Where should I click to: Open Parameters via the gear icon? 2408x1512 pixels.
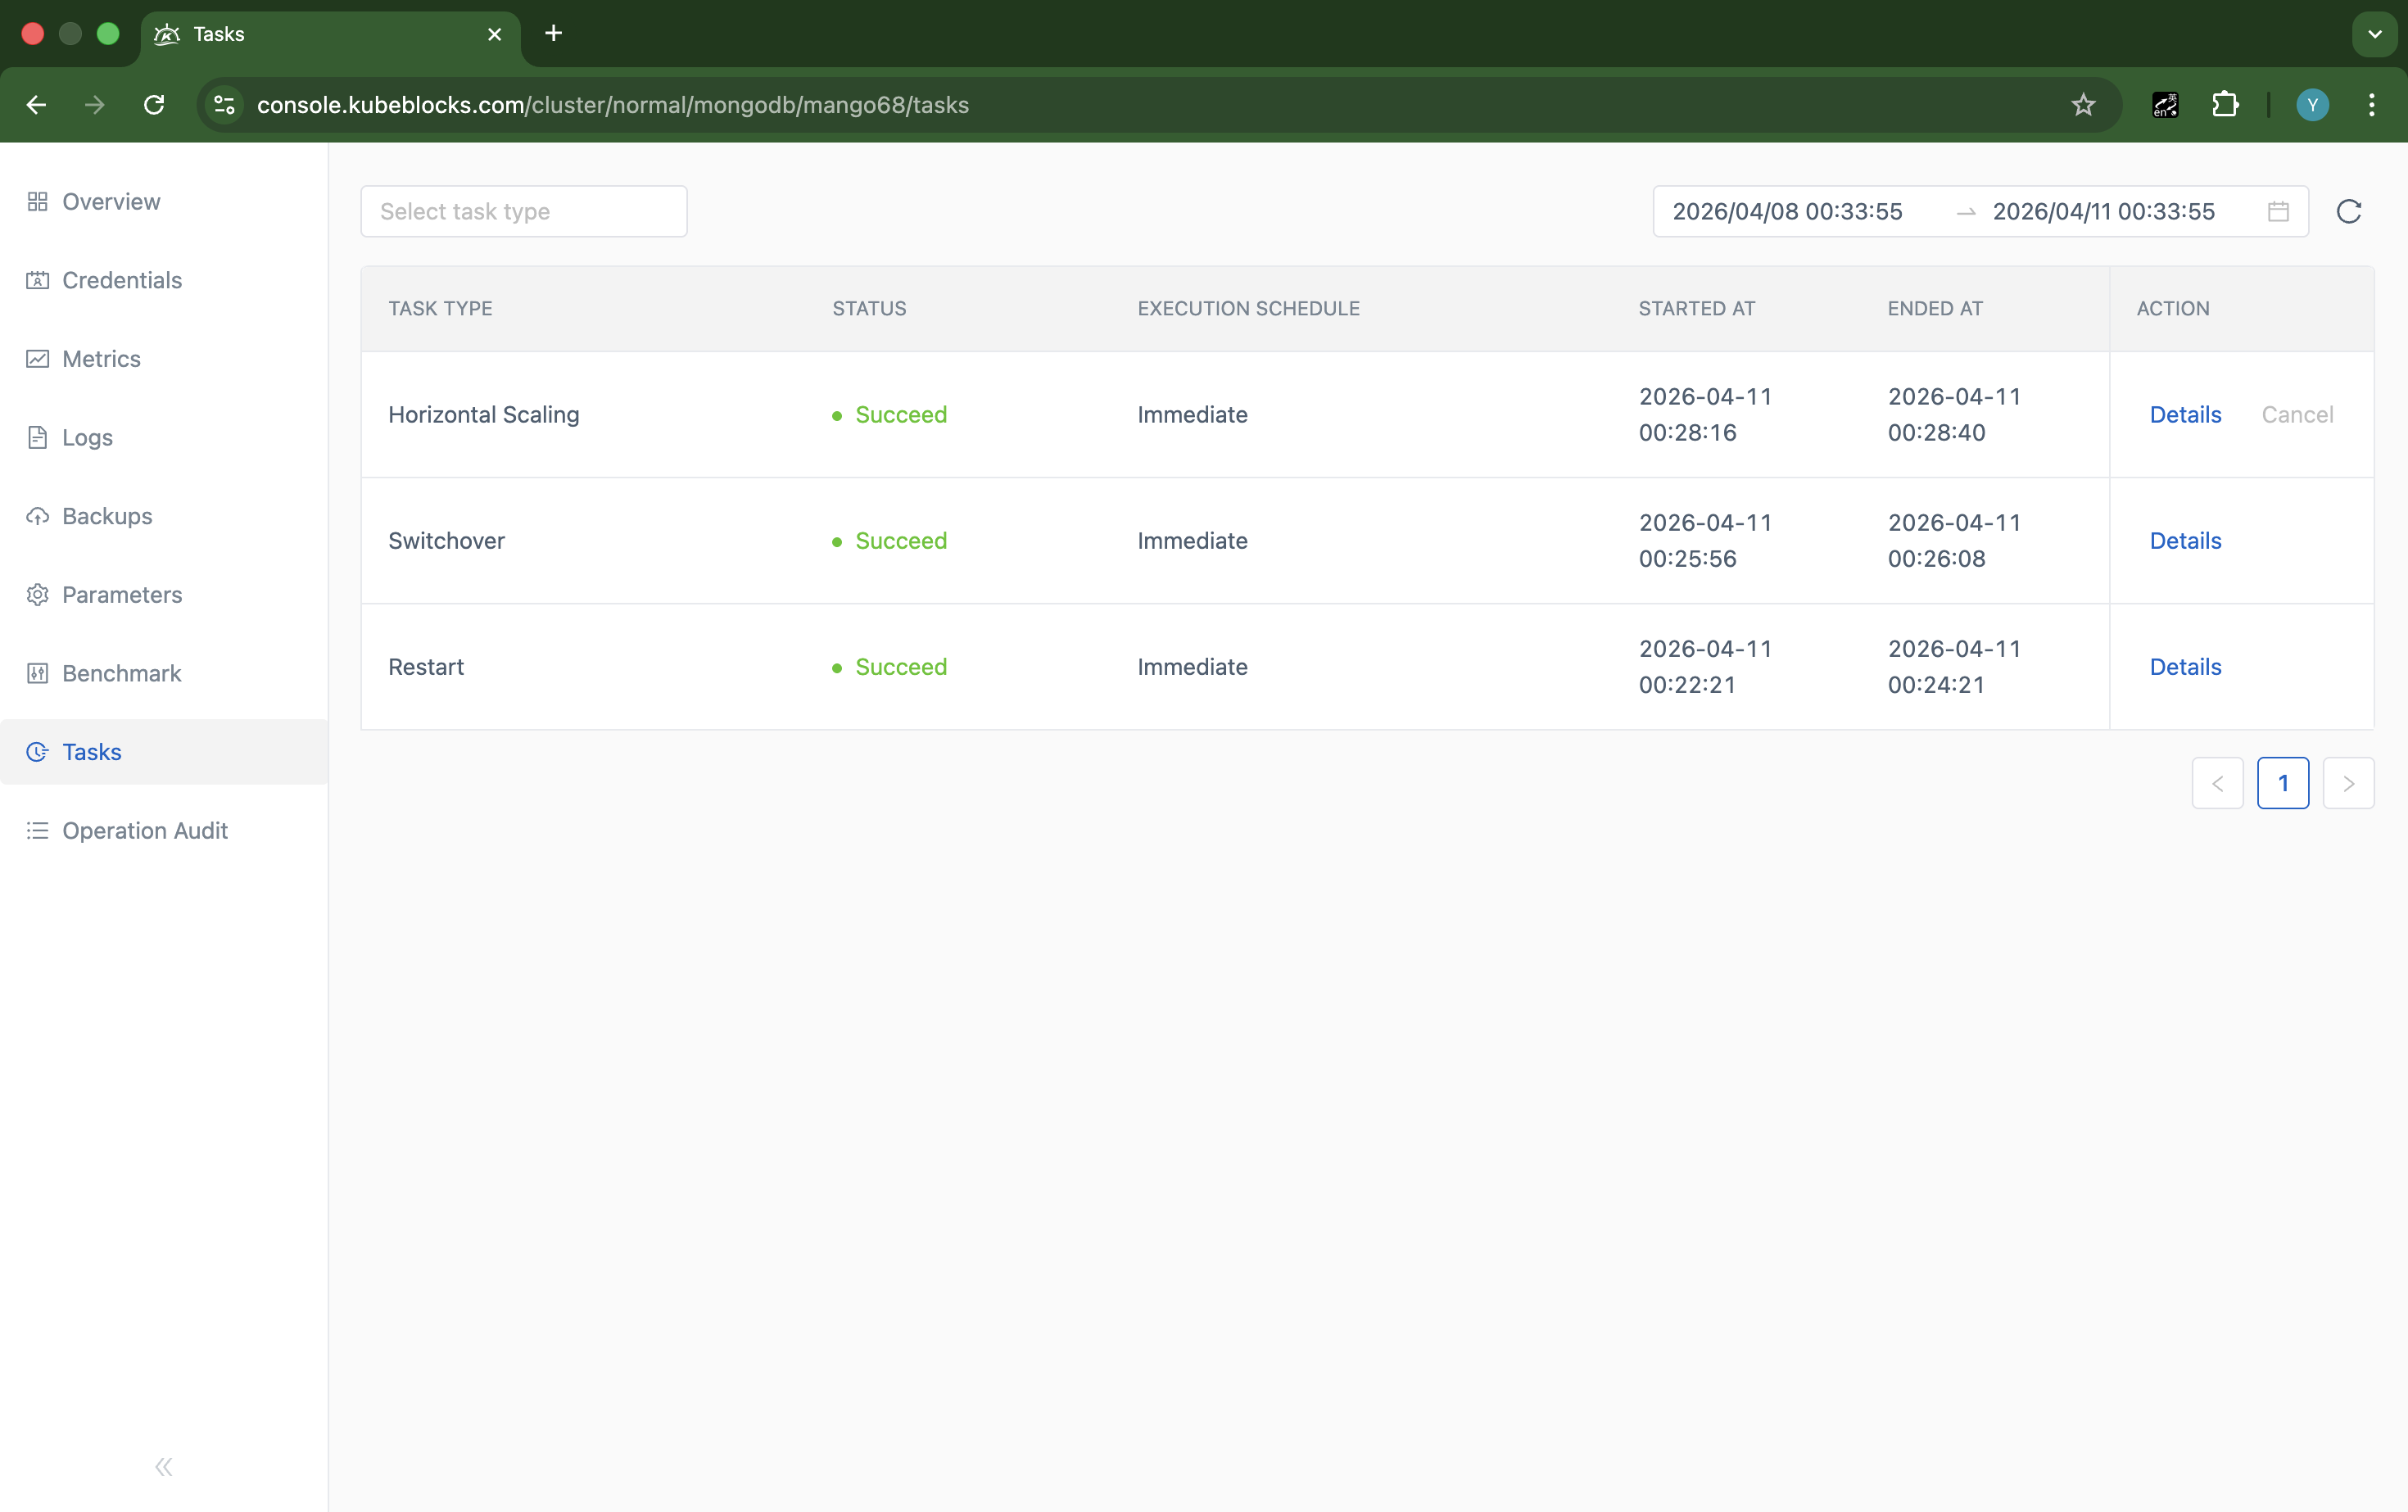click(x=38, y=594)
